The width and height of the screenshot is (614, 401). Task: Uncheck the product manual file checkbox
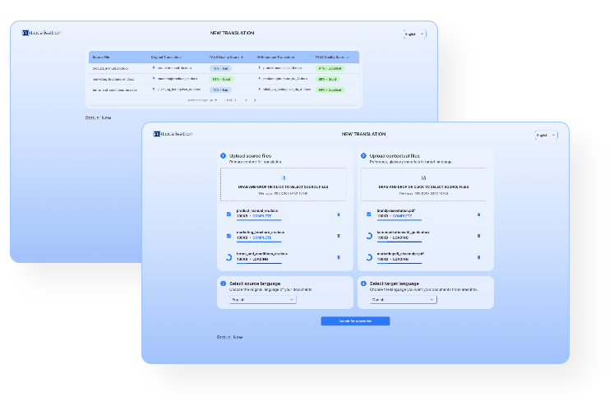coord(229,214)
